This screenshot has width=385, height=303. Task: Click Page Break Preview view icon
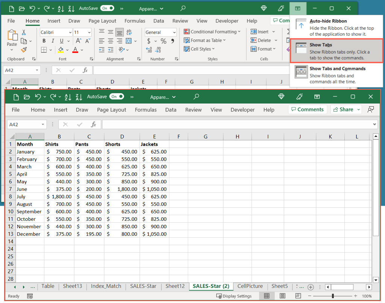pyautogui.click(x=298, y=296)
